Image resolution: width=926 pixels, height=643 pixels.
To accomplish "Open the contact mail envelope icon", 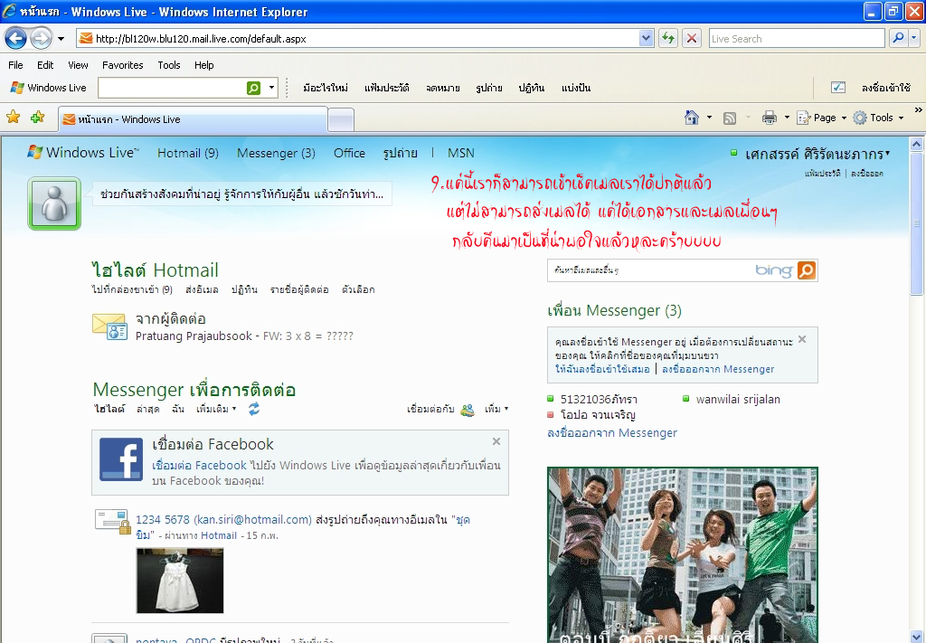I will tap(109, 326).
